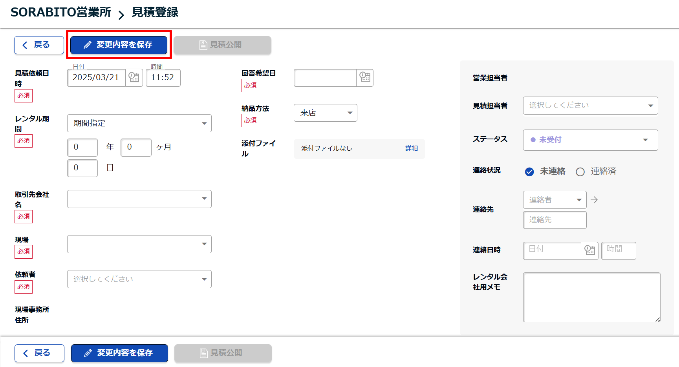Click the bottom 戻る back button

pyautogui.click(x=39, y=353)
